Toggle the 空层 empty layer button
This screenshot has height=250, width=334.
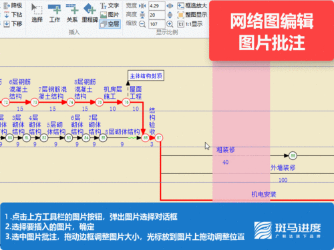click(x=110, y=24)
